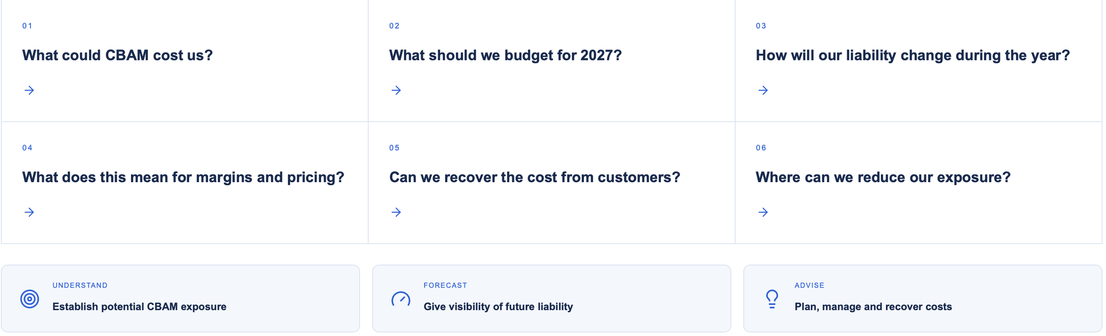Image resolution: width=1106 pixels, height=336 pixels.
Task: Click arrow under 'What could CBAM cost us?'
Action: pos(29,91)
